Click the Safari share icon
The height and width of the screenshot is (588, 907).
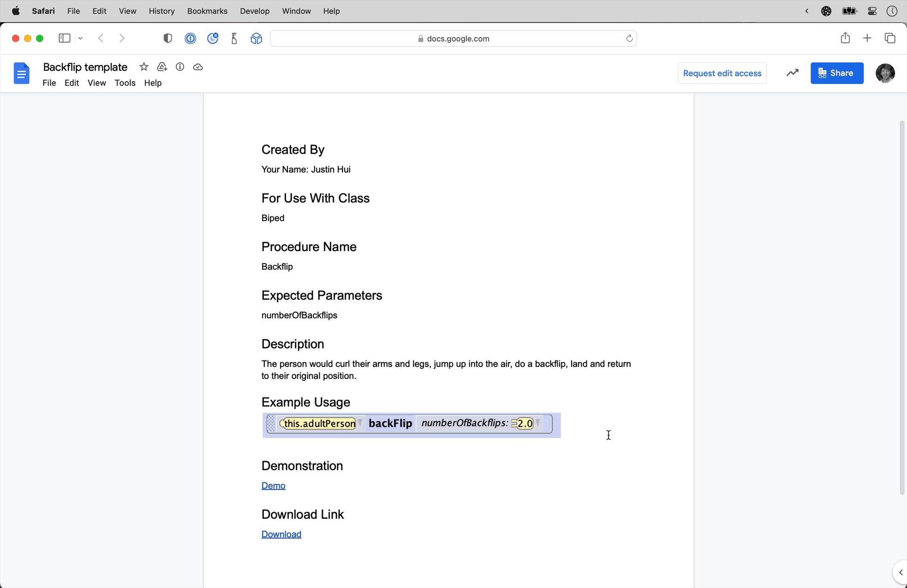[x=845, y=38]
